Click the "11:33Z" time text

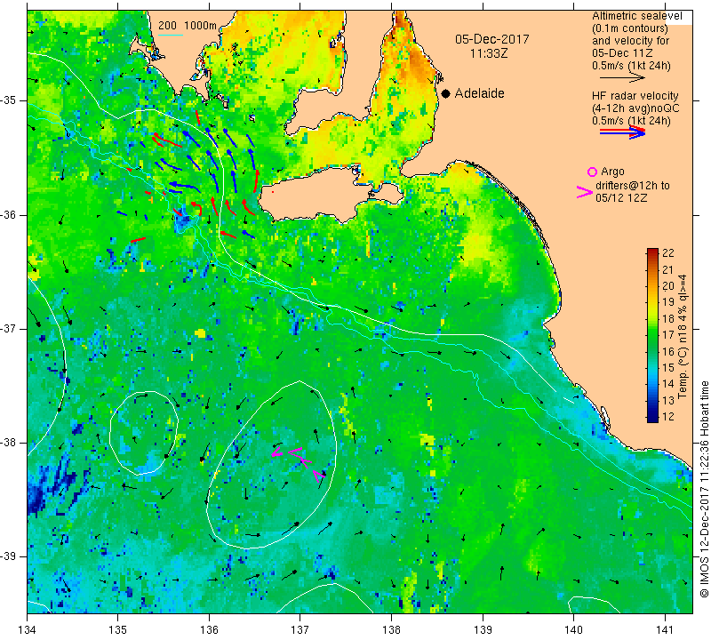[489, 53]
